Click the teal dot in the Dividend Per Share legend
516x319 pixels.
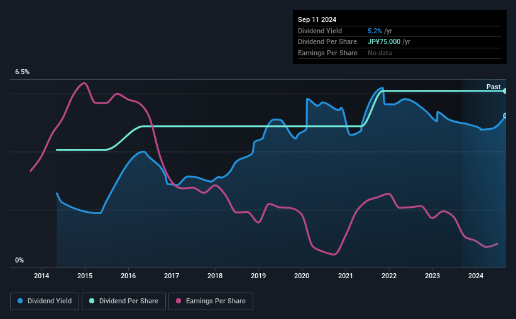[x=92, y=301]
